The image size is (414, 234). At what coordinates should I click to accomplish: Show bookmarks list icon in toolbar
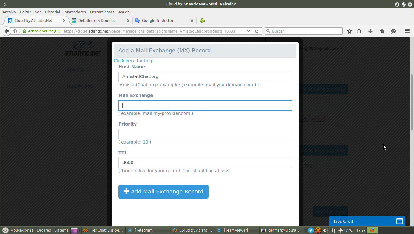359,31
